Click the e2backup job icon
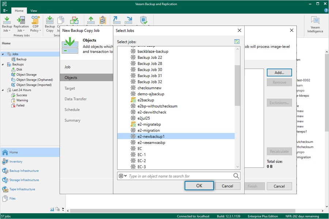 coord(133,100)
